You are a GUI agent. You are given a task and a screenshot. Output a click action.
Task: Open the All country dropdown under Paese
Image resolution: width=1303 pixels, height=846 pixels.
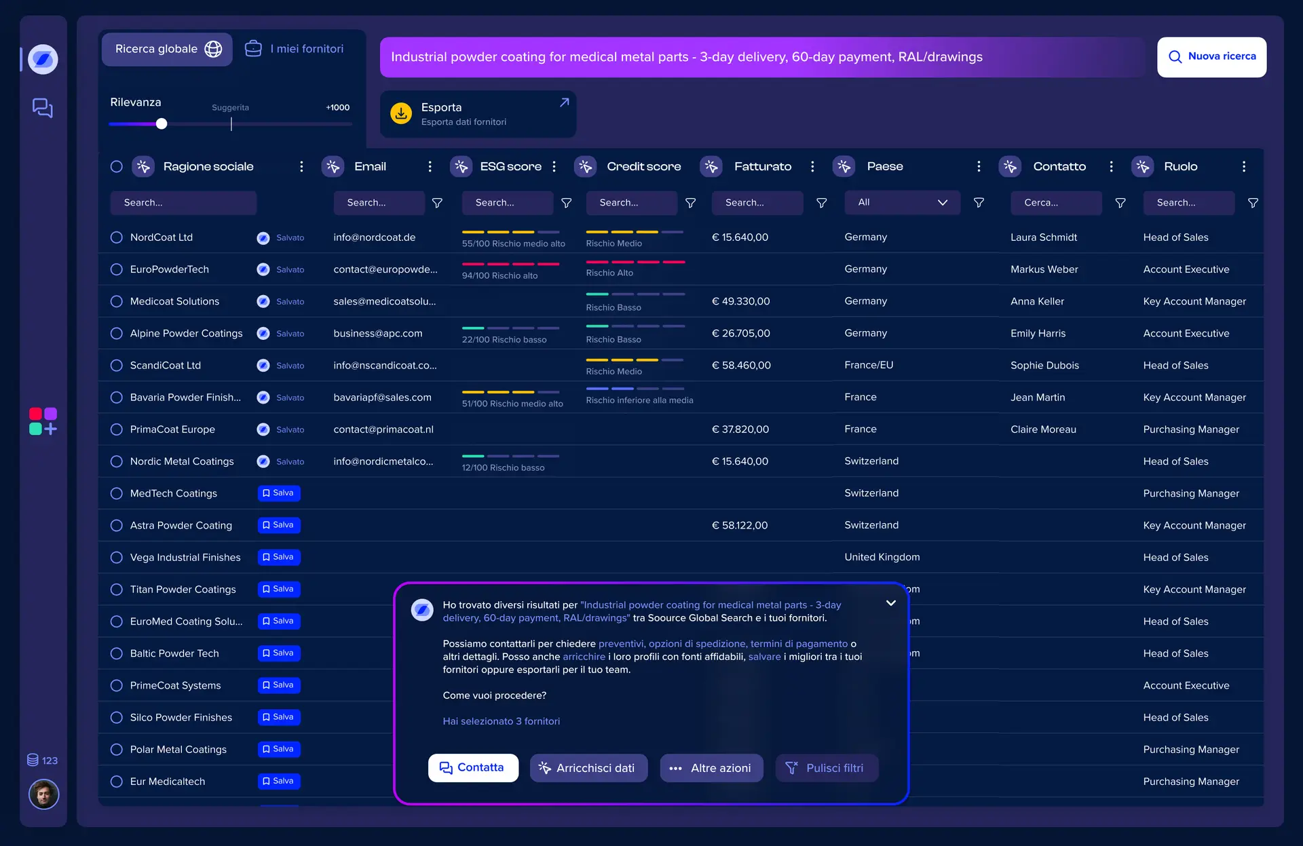[x=902, y=202]
